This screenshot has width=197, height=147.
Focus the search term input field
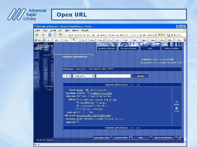pos(113,76)
